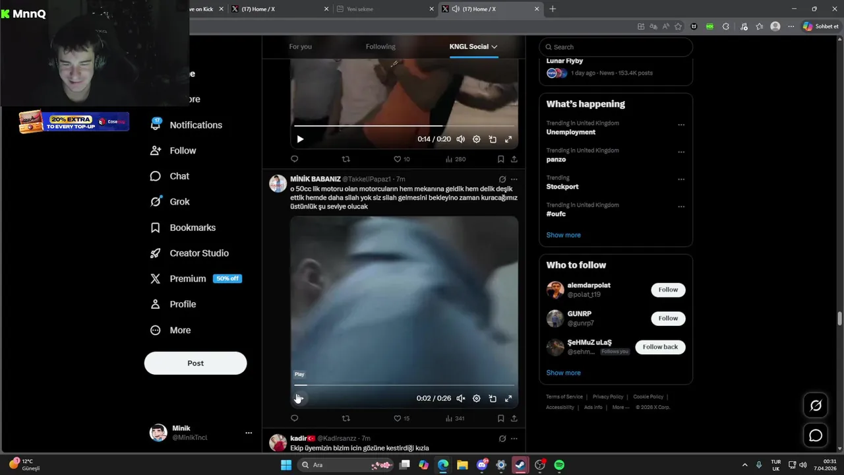
Task: View analytics showing 280 views
Action: click(455, 159)
